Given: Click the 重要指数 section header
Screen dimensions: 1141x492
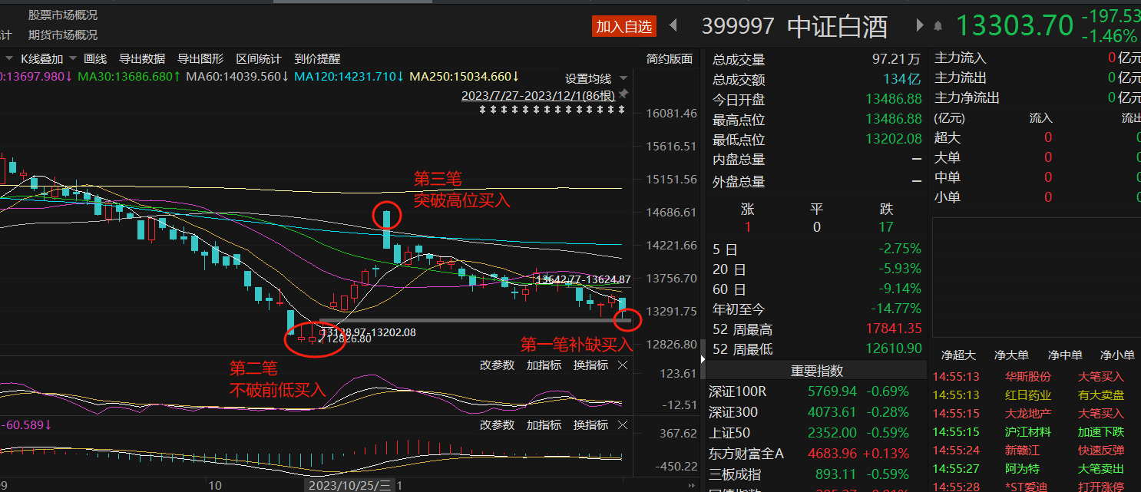Looking at the screenshot, I should (817, 371).
